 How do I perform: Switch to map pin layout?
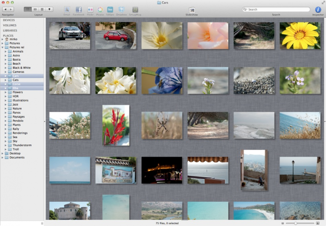pos(50,9)
